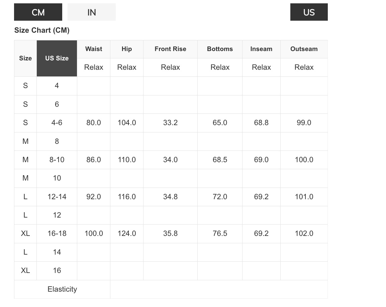This screenshot has width=386, height=307.
Task: Switch measurements to IN units
Action: tap(91, 12)
